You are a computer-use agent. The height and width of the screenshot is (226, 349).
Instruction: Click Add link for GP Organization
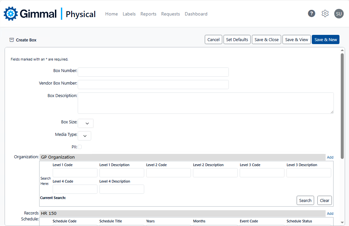[330, 157]
